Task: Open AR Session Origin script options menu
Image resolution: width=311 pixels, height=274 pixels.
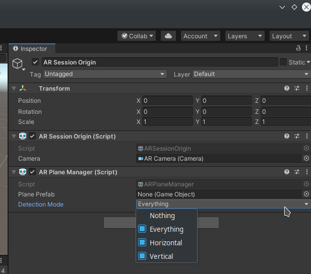Action: click(x=307, y=136)
